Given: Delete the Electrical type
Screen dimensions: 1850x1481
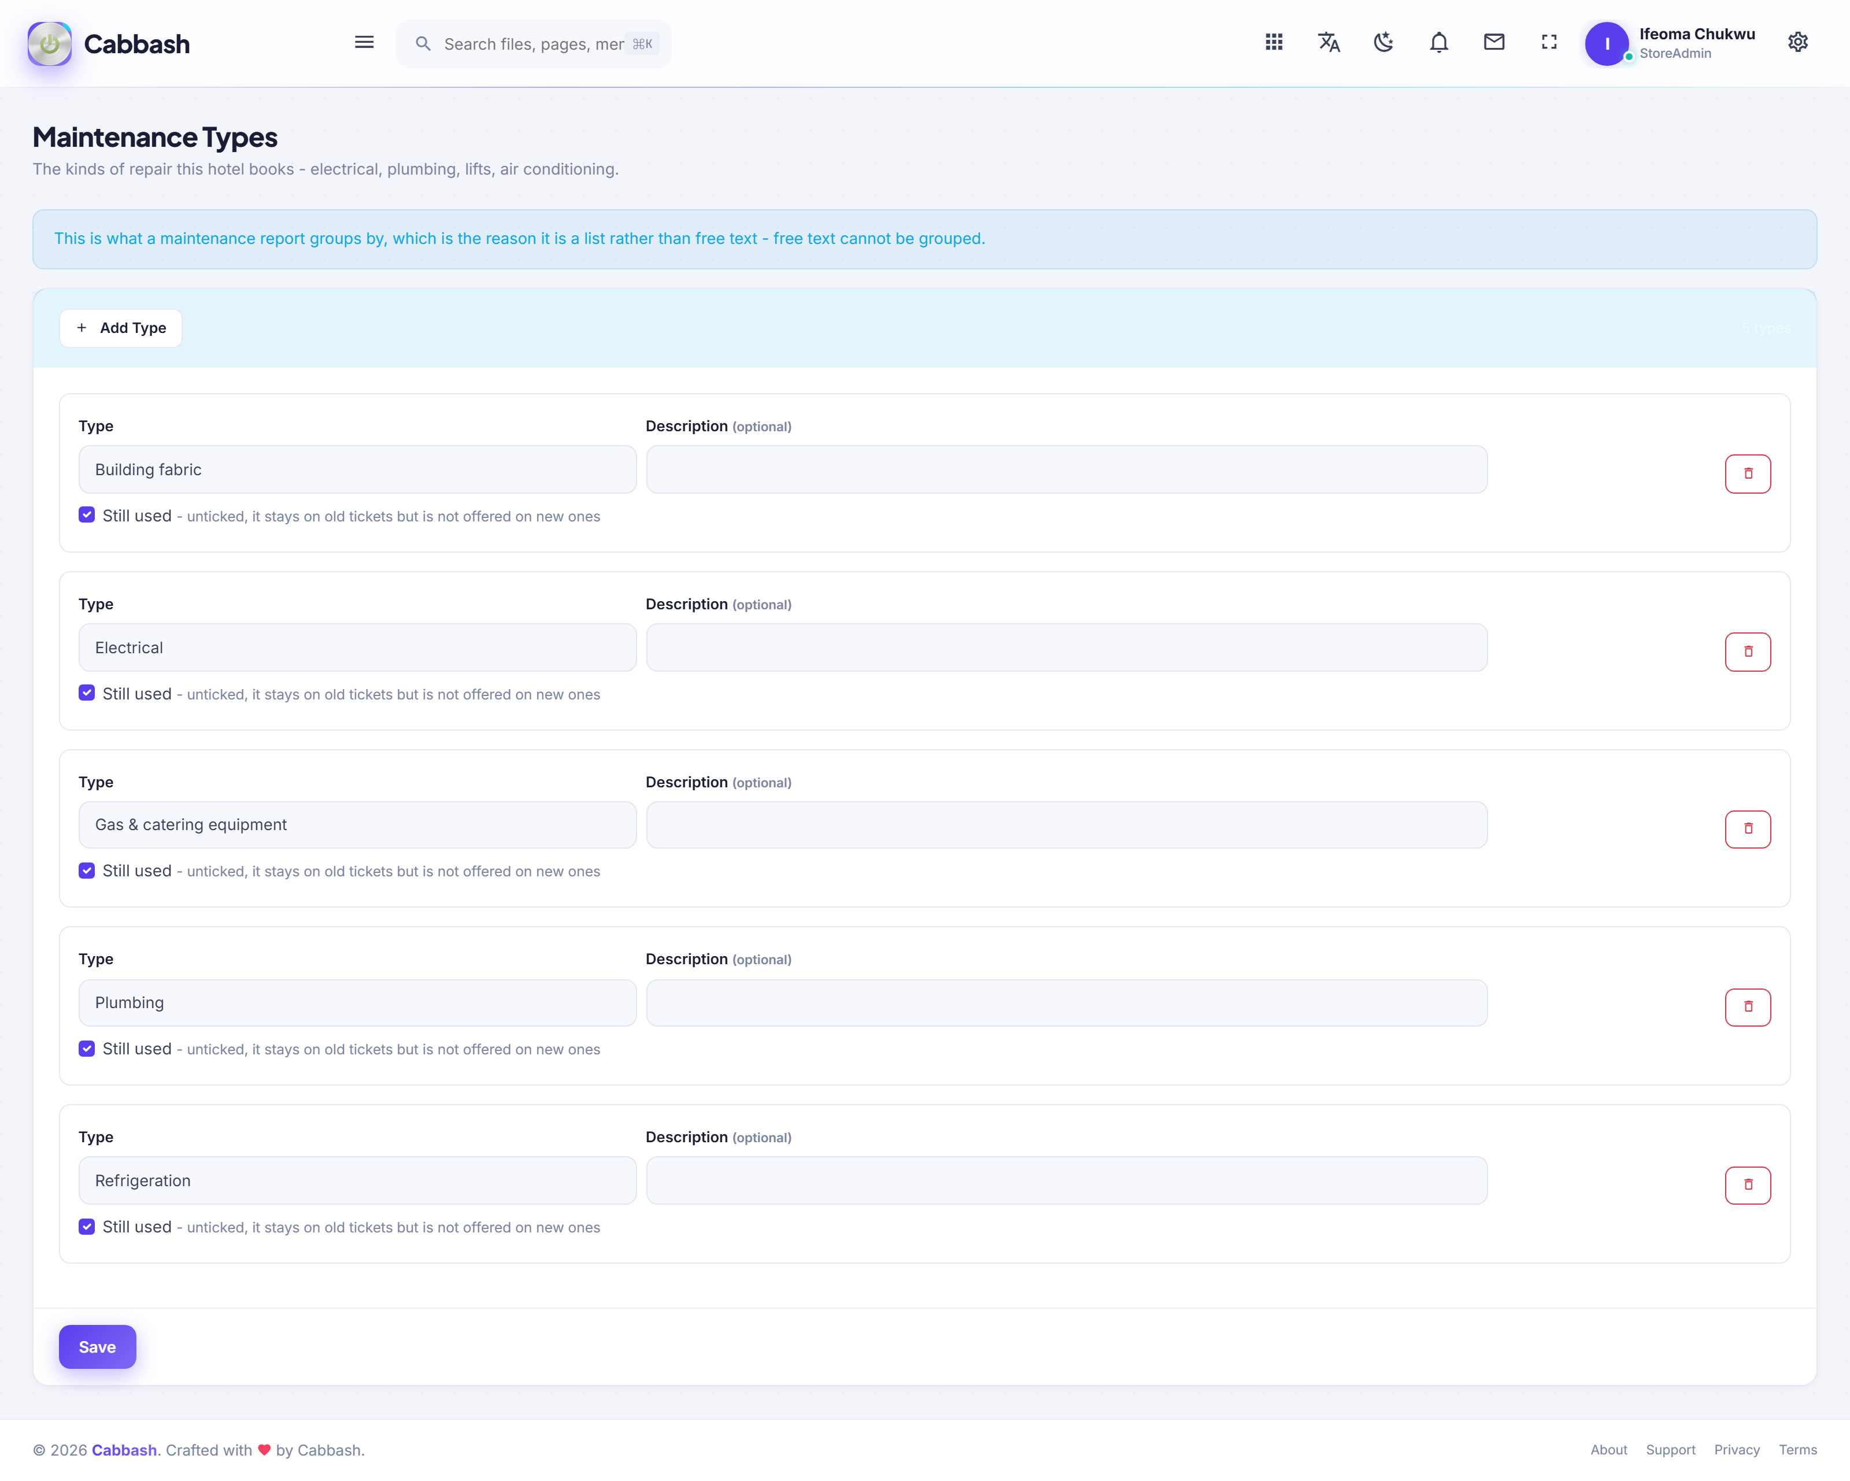Looking at the screenshot, I should click(1748, 652).
